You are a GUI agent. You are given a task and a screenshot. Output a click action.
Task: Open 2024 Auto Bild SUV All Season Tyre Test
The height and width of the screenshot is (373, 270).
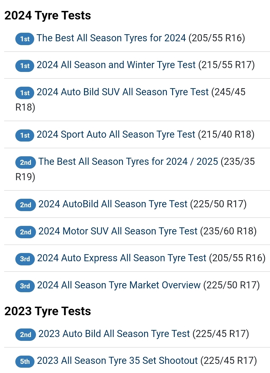tap(123, 92)
